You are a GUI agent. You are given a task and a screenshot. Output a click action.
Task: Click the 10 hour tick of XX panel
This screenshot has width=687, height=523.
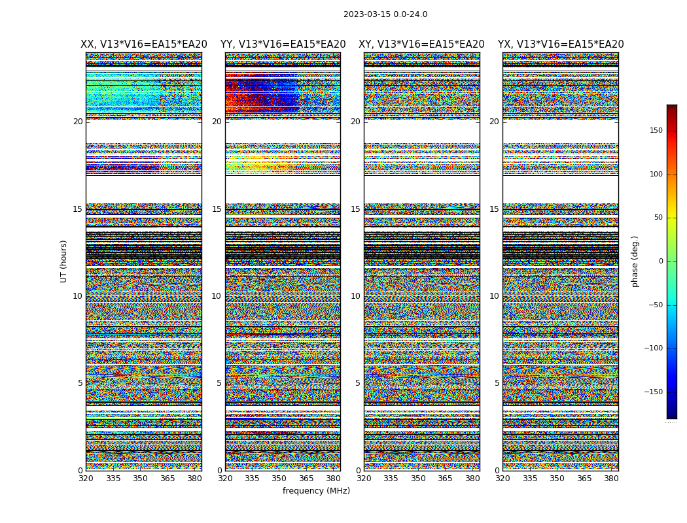(78, 296)
